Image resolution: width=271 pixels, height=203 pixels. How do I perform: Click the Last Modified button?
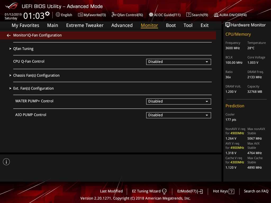[111, 191]
